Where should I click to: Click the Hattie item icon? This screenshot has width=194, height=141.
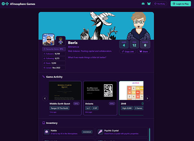tap(47, 132)
